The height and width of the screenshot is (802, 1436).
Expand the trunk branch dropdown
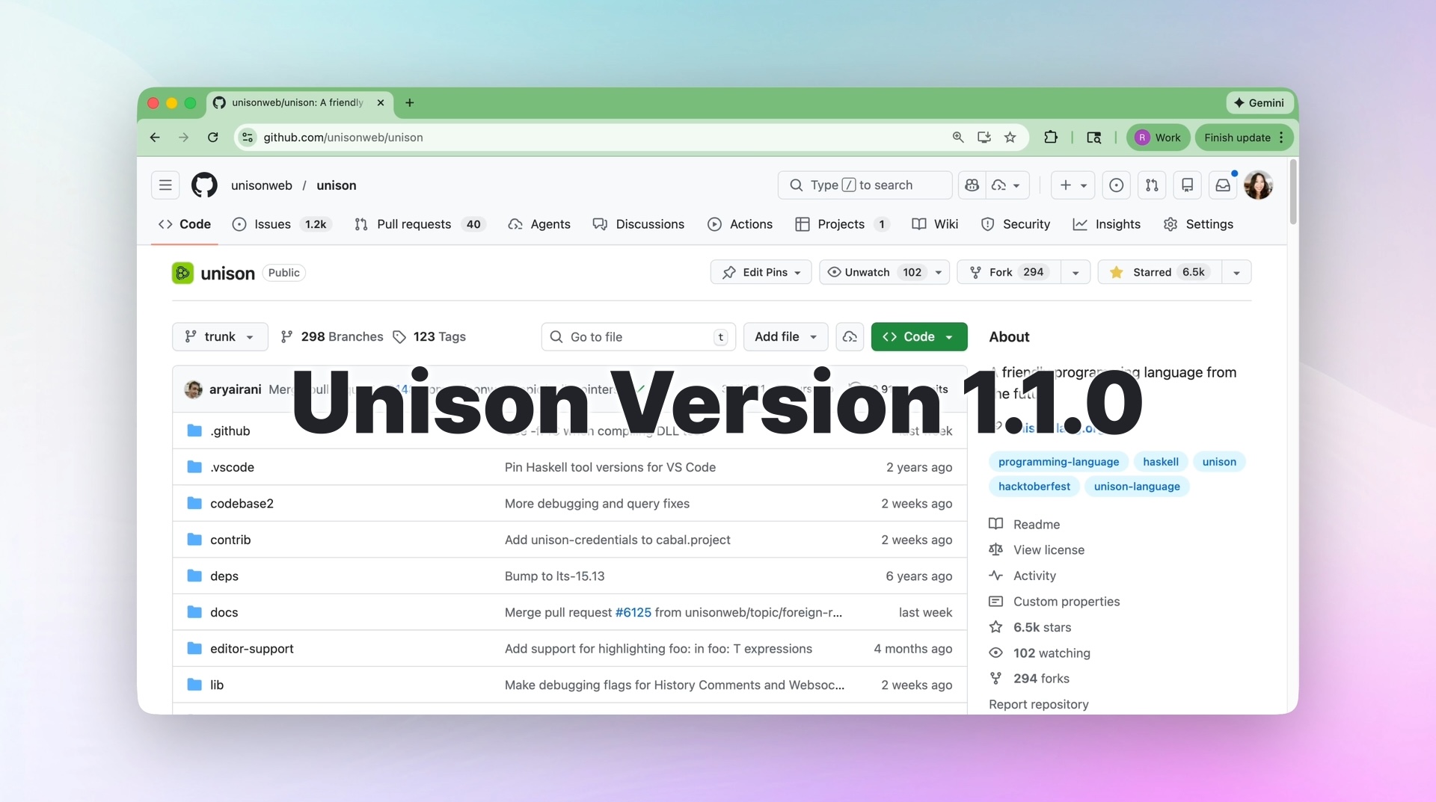(x=220, y=337)
